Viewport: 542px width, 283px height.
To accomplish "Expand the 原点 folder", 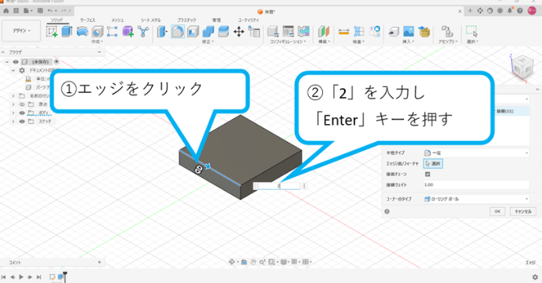I will (x=13, y=104).
